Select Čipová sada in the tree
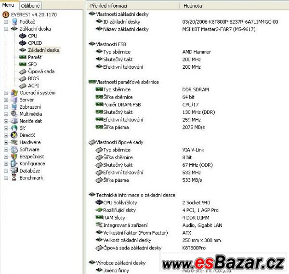This screenshot has width=289, height=274. [x=41, y=71]
